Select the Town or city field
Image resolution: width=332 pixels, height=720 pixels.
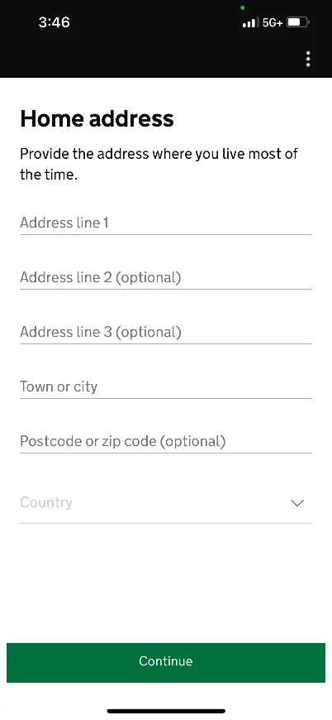pyautogui.click(x=166, y=387)
